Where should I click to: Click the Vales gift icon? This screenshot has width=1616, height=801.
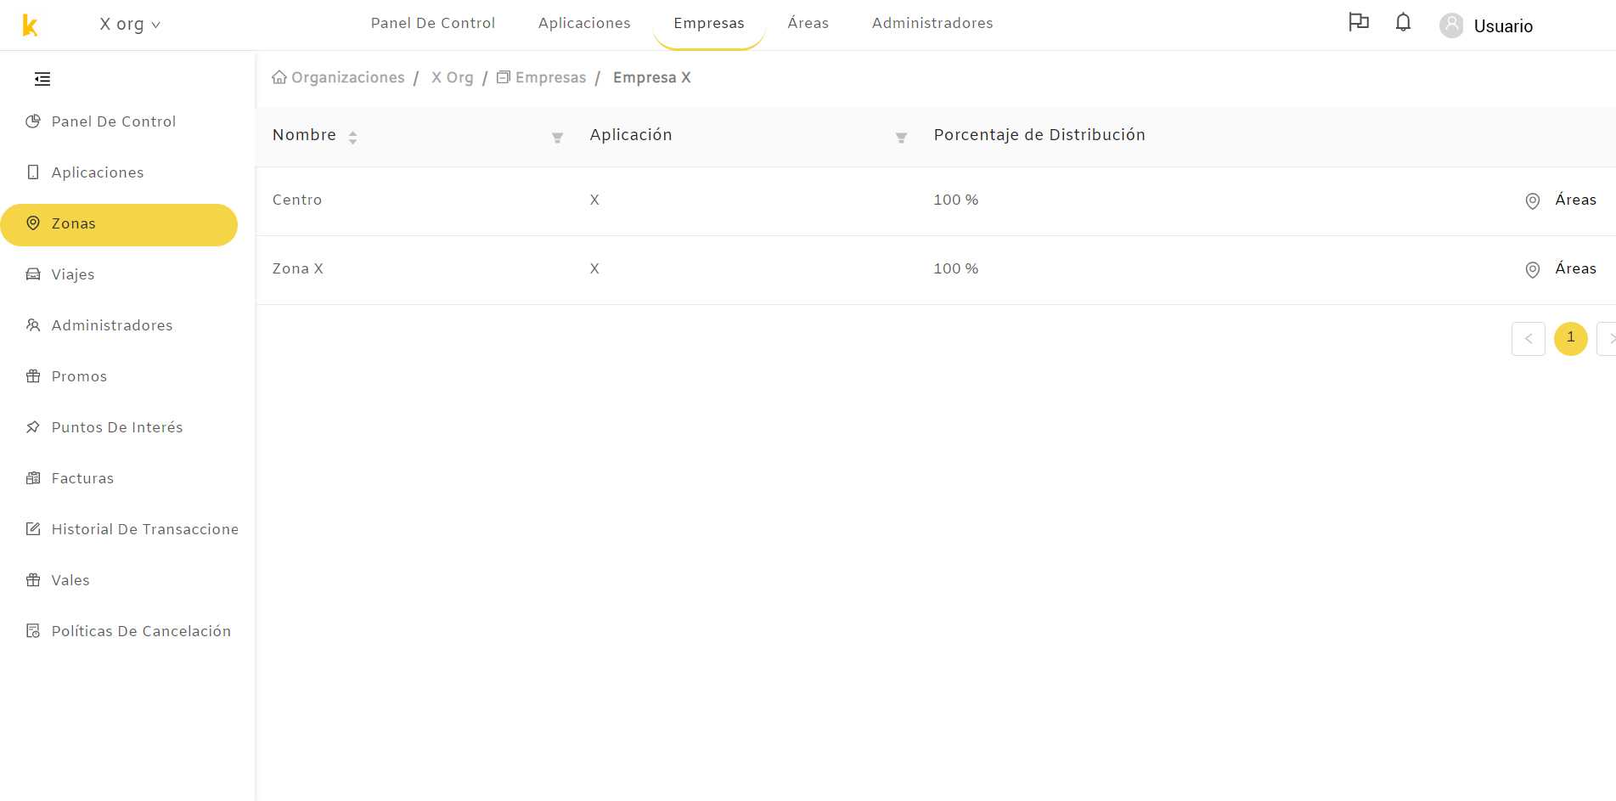coord(33,580)
